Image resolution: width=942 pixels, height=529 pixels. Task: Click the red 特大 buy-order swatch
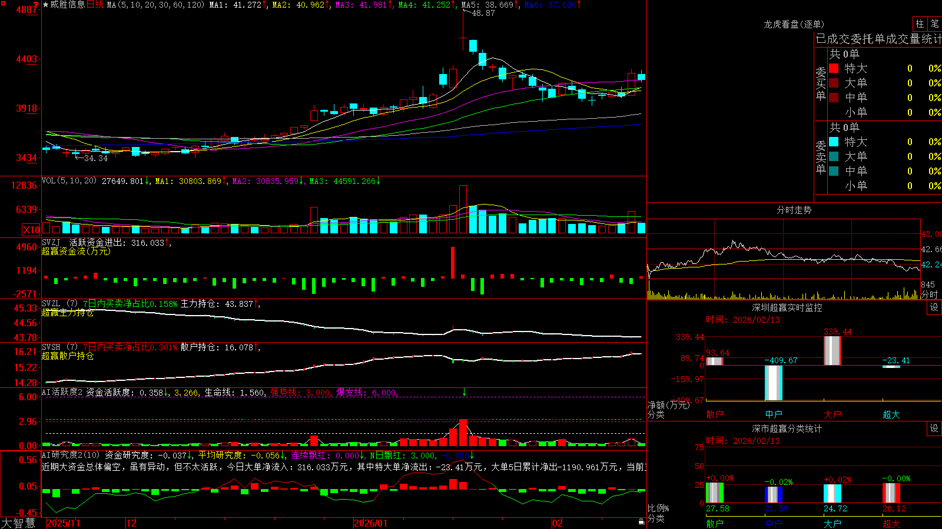[834, 68]
